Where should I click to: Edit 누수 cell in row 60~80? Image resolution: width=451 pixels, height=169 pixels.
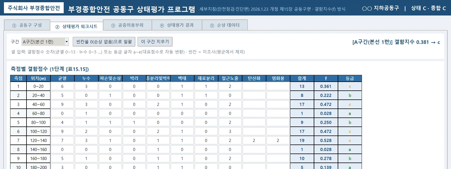click(86, 113)
